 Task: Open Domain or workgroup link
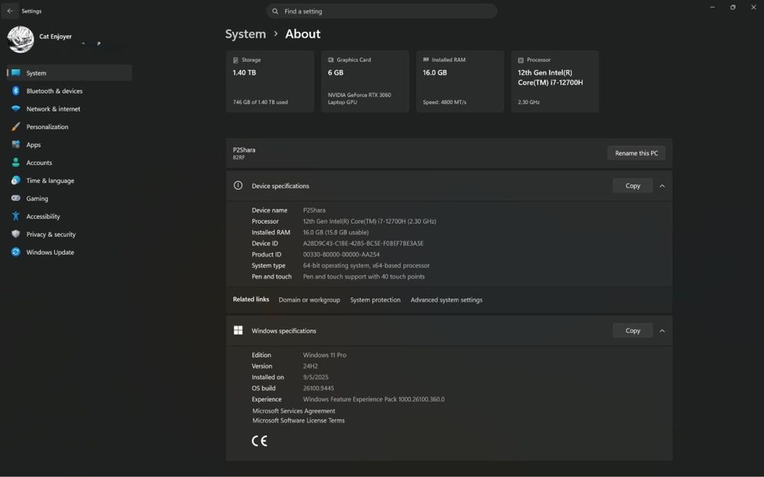(309, 300)
